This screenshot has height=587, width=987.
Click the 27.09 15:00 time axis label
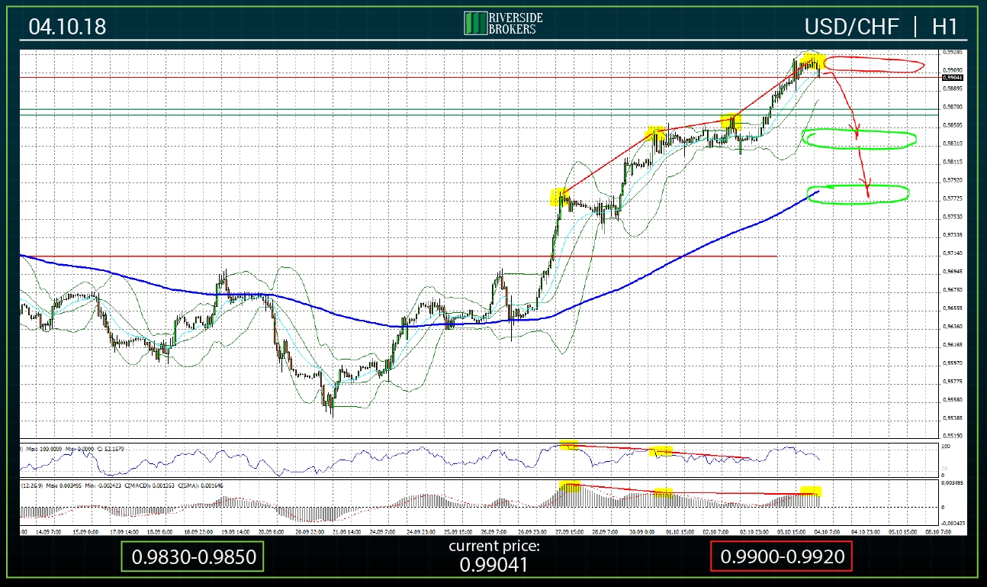click(570, 532)
